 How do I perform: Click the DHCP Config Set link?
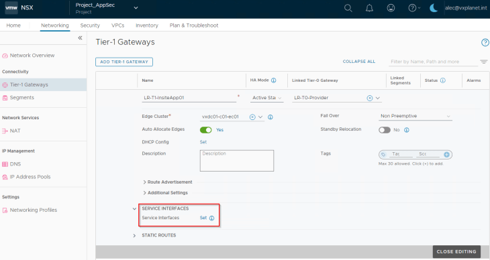[x=203, y=142]
